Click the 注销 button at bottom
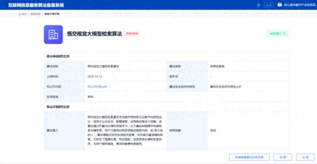This screenshot has width=317, height=164. pos(305,157)
